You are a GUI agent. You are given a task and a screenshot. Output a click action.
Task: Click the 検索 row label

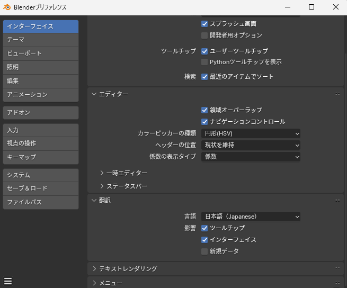190,77
